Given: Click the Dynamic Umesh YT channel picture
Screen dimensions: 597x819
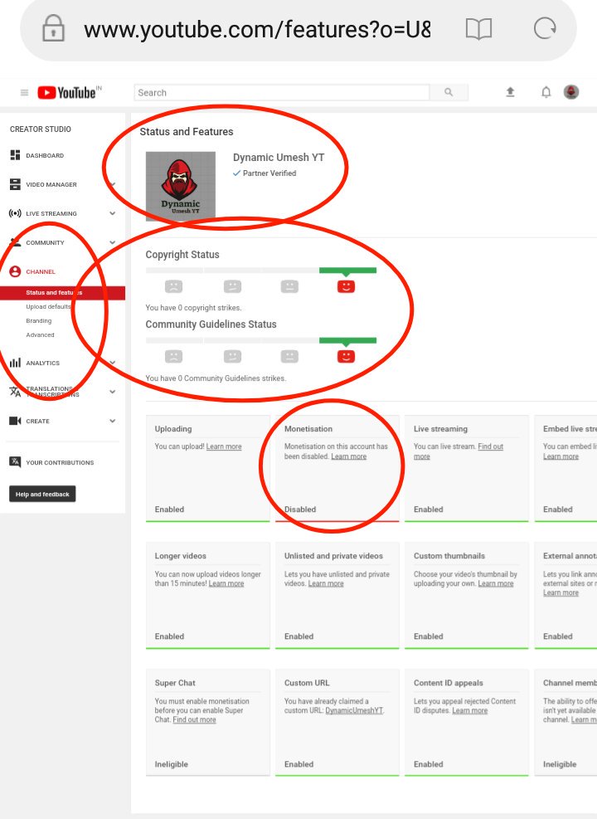Looking at the screenshot, I should [181, 186].
